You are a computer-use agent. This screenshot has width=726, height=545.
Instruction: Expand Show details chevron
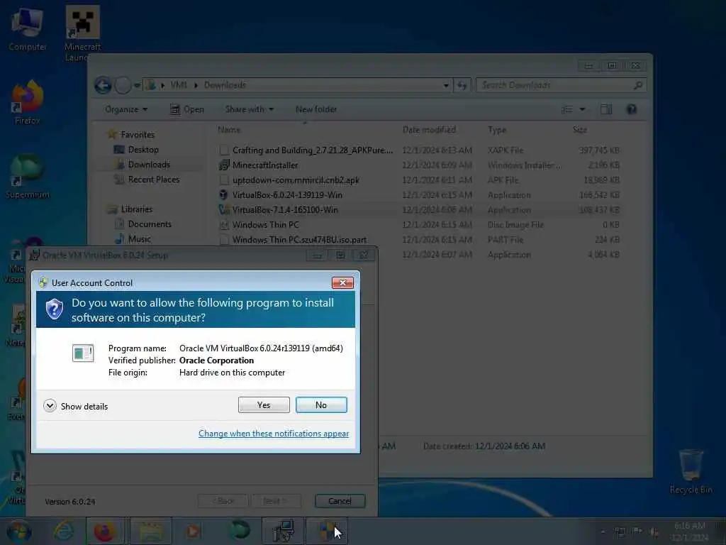[x=50, y=406]
